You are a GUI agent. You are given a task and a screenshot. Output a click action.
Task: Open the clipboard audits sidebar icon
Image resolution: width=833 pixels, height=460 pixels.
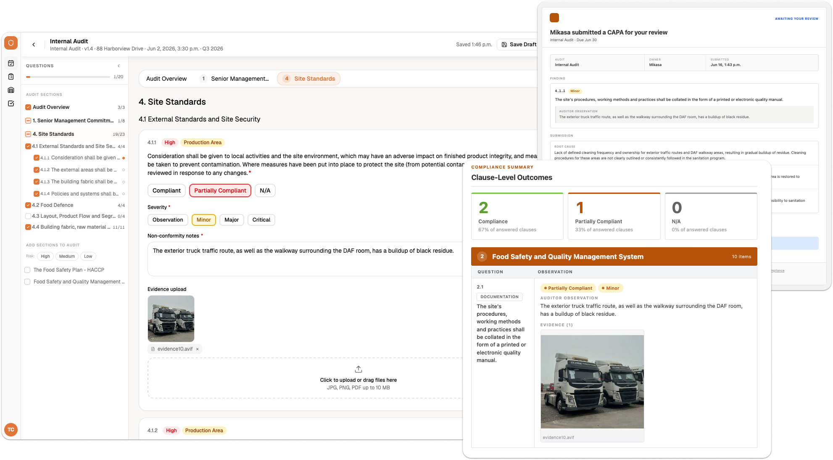pos(11,77)
